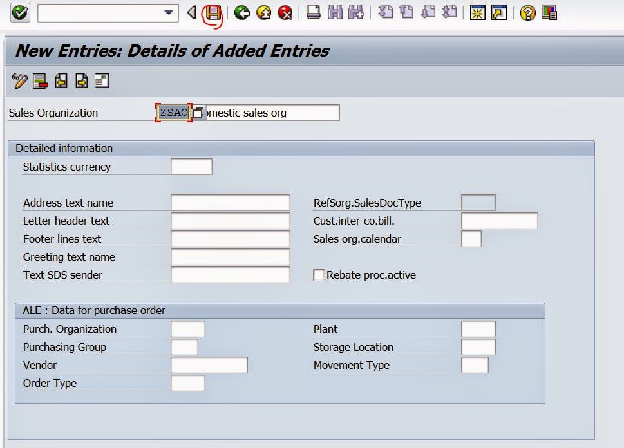Click the Customize Local Layout icon
The image size is (624, 448).
[x=549, y=12]
